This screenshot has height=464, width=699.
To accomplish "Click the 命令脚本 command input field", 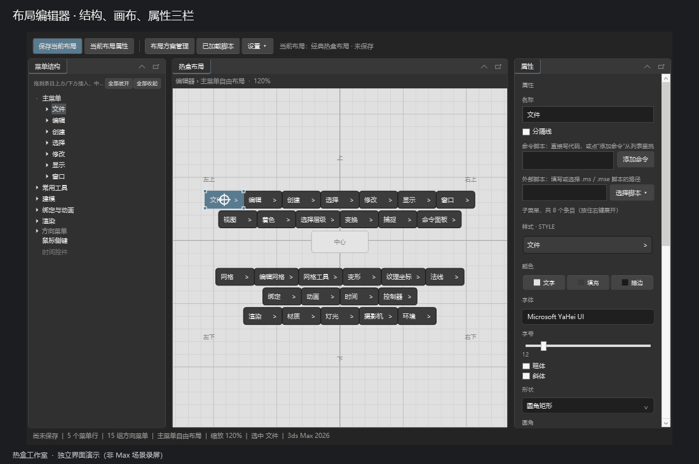I will click(568, 160).
